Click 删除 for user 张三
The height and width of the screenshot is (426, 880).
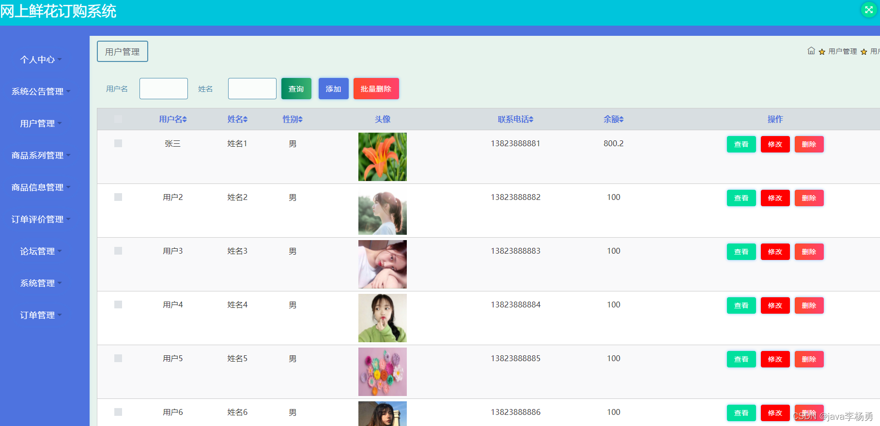[809, 144]
